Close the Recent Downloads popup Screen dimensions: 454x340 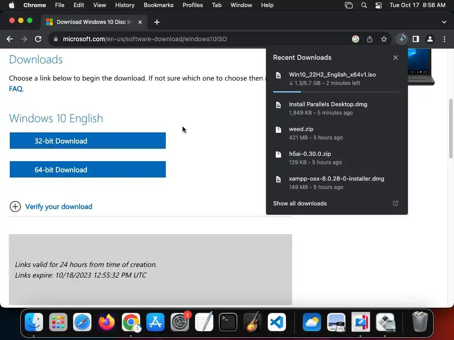395,58
